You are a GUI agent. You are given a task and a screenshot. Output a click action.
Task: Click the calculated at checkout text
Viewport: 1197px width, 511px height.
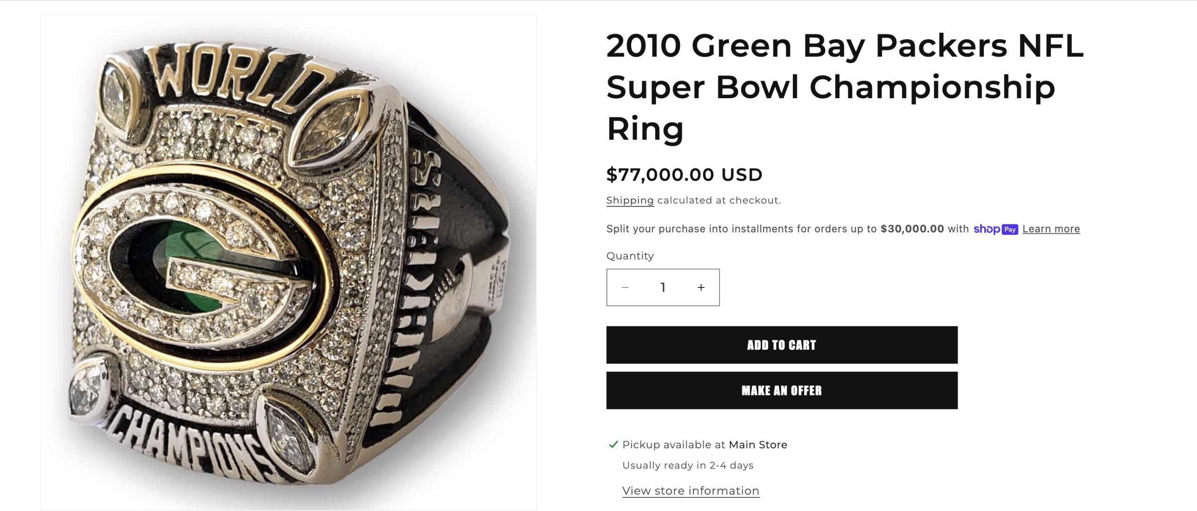[x=719, y=201]
